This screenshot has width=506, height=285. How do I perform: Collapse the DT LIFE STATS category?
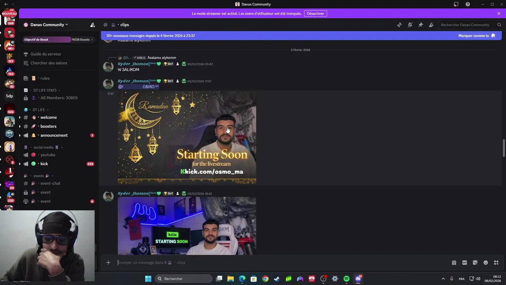(46, 90)
